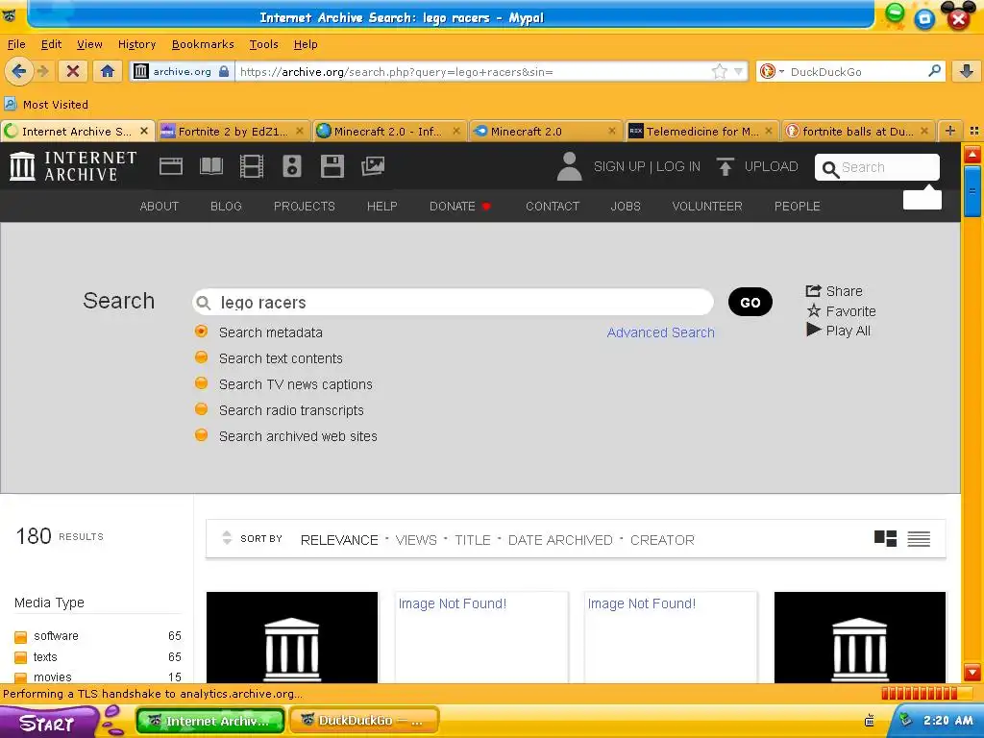Switch to Minecraft 2.0 - Inf... tab
The height and width of the screenshot is (738, 984).
pyautogui.click(x=388, y=131)
